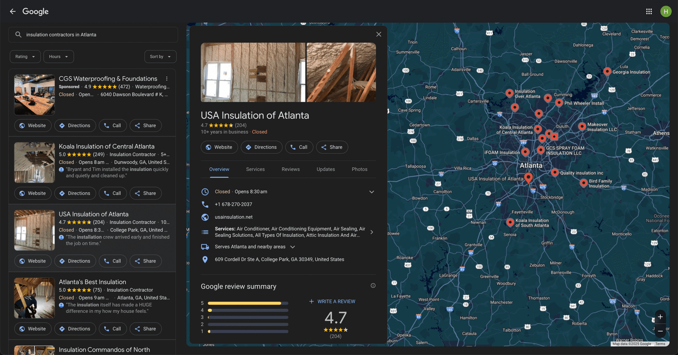Screen dimensions: 678x355
Task: Switch to the Updates tab
Action: [326, 169]
